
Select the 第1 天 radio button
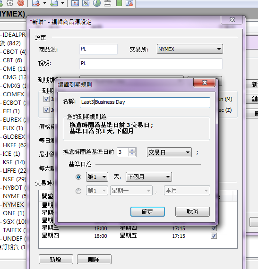click(78, 177)
